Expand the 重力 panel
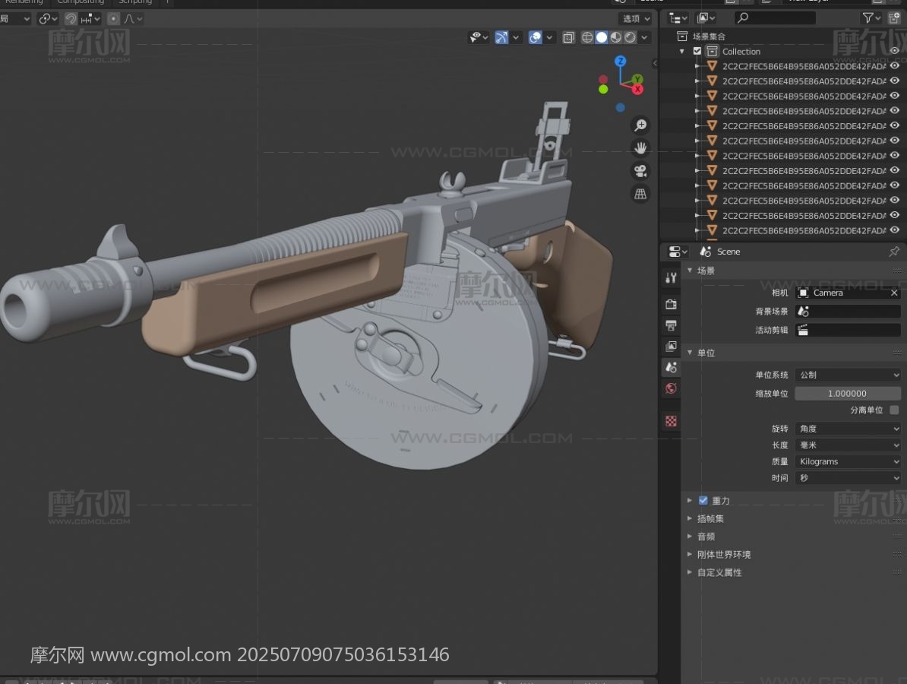The width and height of the screenshot is (907, 684). (690, 501)
